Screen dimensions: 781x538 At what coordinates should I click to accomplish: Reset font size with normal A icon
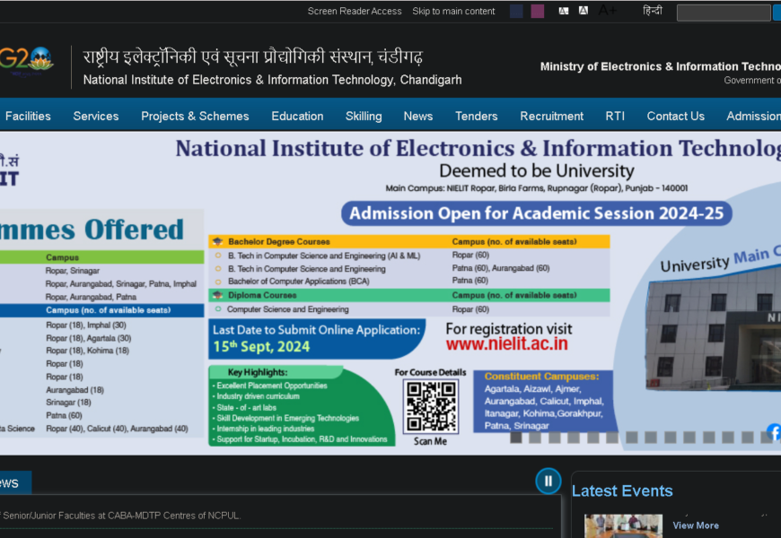point(584,11)
